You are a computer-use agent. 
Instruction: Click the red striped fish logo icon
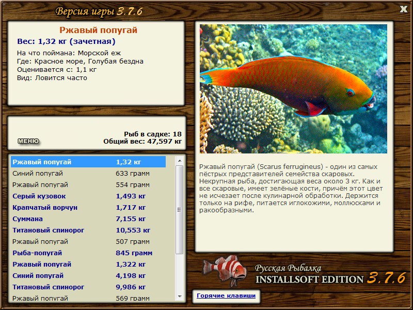tap(225, 270)
